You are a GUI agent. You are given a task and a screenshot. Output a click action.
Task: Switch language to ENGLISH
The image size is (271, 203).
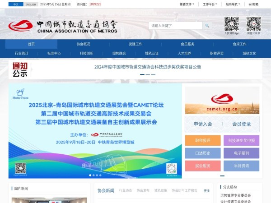tap(31, 4)
